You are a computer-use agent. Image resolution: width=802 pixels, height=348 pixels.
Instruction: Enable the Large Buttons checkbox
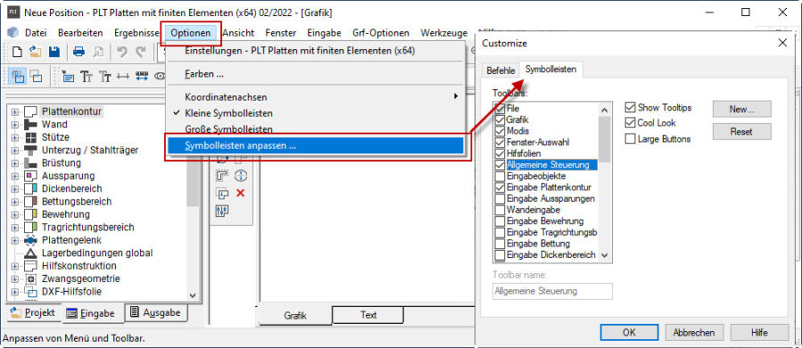630,139
